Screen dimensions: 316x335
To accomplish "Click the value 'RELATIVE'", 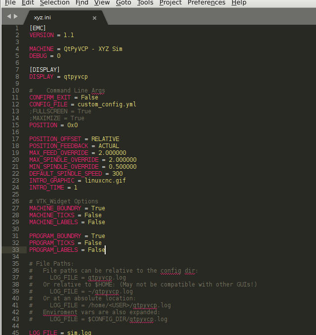I will pos(105,139).
